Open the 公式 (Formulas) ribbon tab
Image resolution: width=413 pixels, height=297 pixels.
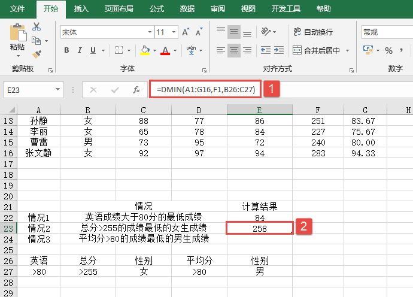(157, 9)
